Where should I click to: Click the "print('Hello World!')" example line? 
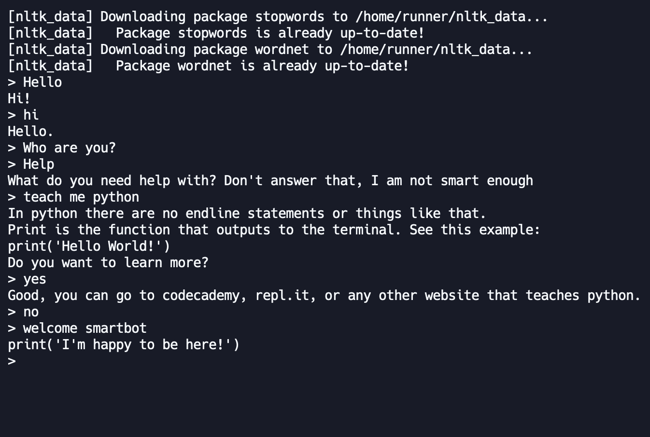pos(89,246)
